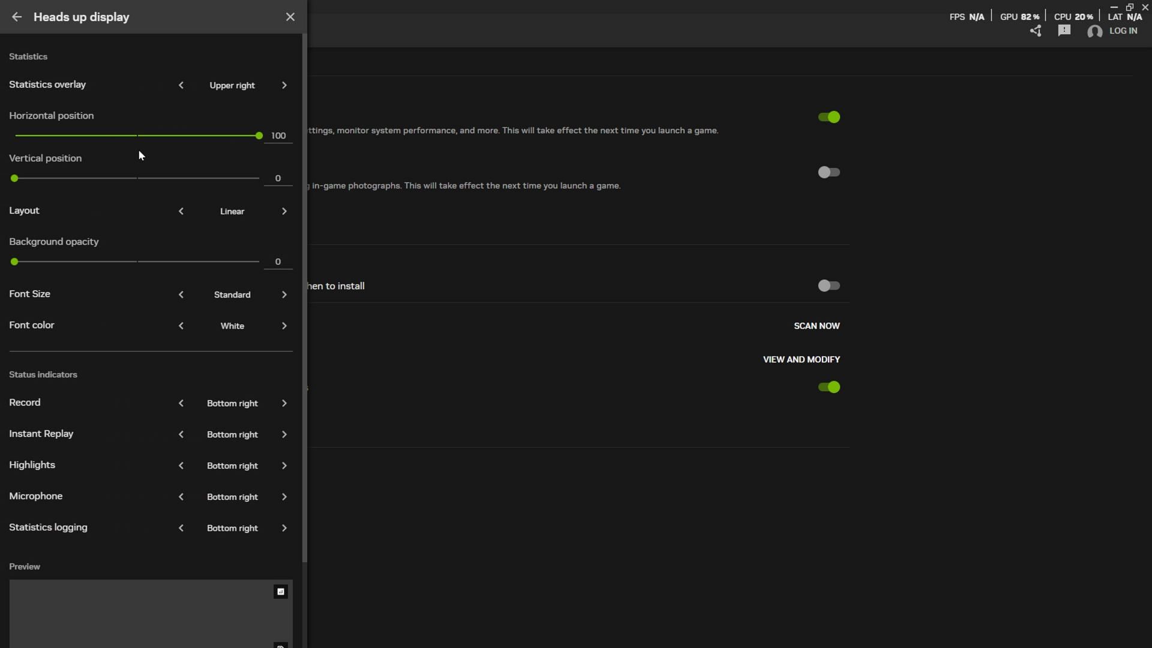Select previous Layout option
Image resolution: width=1152 pixels, height=648 pixels.
coord(181,211)
